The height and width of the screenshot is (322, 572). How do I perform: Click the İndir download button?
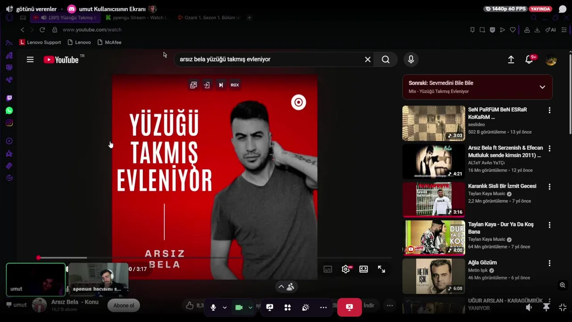pyautogui.click(x=369, y=305)
